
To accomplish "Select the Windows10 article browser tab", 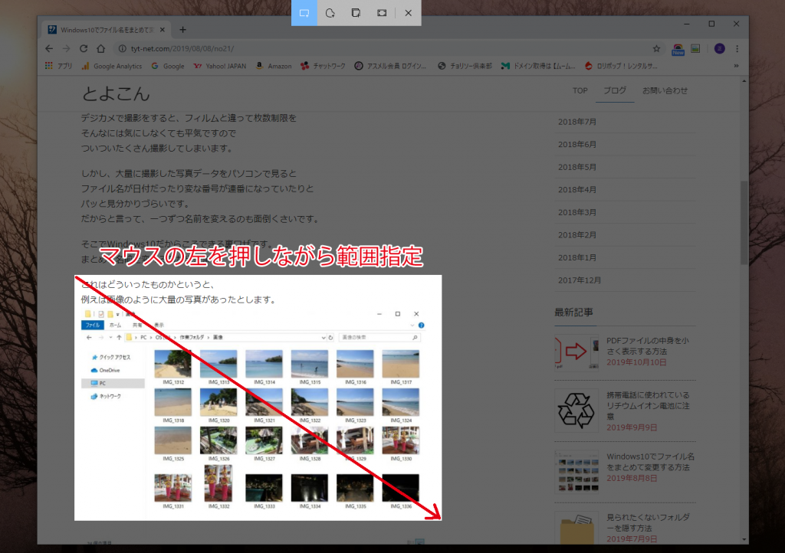I will pyautogui.click(x=106, y=30).
